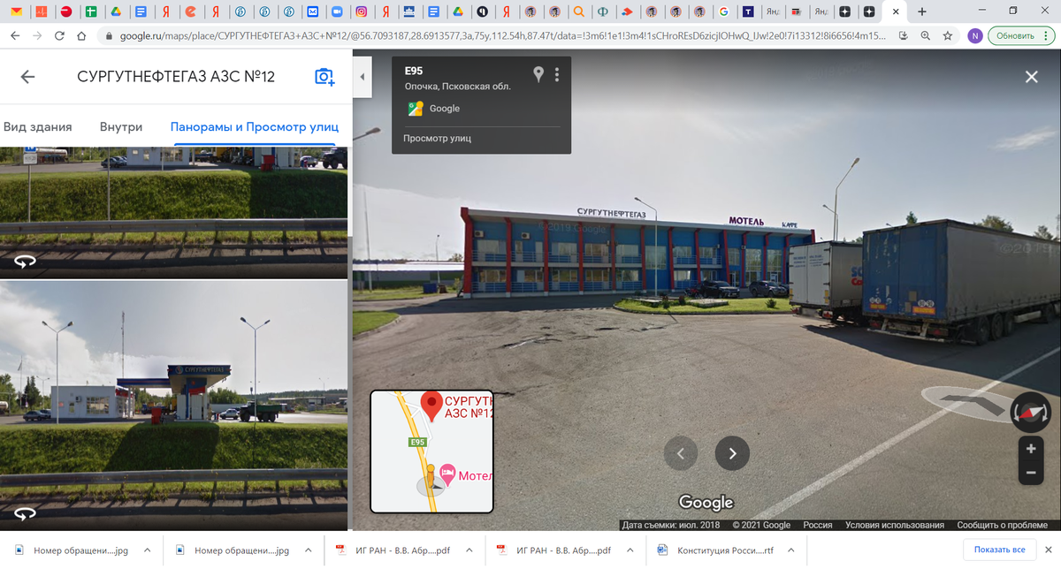Switch to the Instagram tab
Viewport: 1061px width, 569px height.
(361, 11)
